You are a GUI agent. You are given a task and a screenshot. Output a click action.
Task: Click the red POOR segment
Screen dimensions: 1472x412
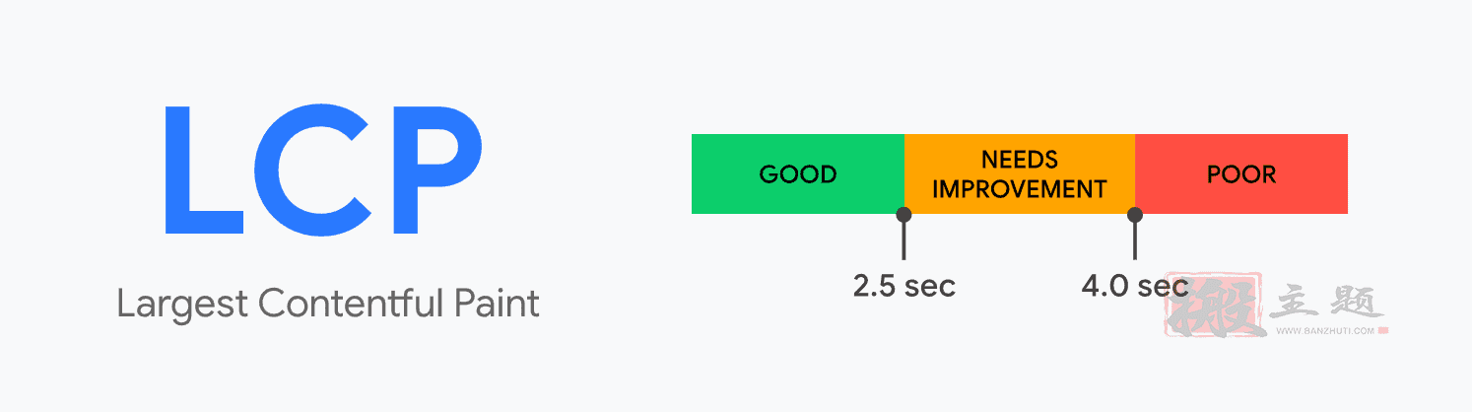point(1241,174)
